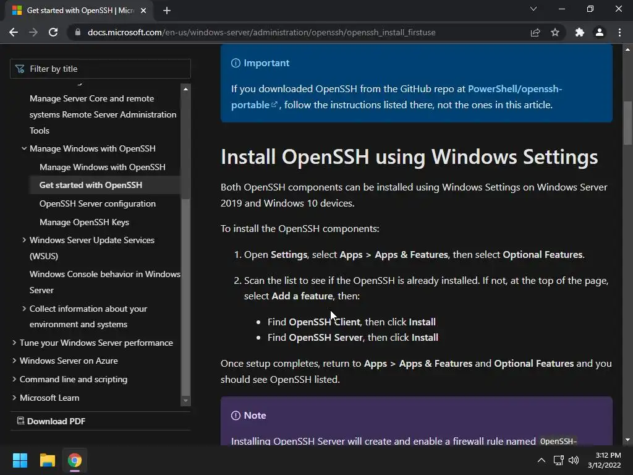633x475 pixels.
Task: Click the browser back arrow
Action: tap(14, 32)
